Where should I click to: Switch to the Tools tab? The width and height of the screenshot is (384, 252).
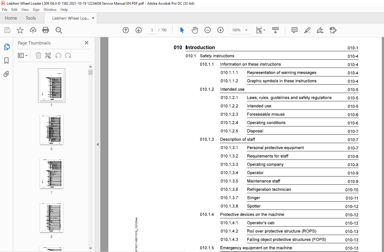[x=31, y=18]
